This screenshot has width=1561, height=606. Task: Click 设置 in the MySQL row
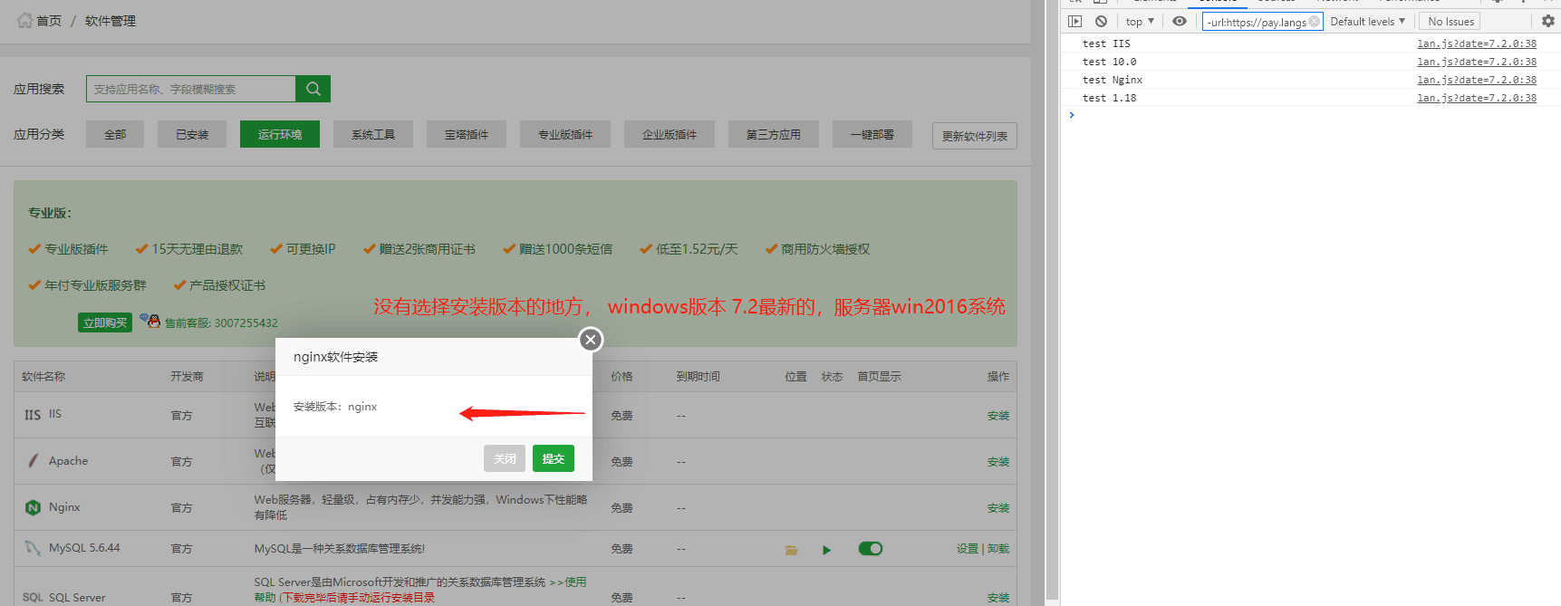coord(968,548)
